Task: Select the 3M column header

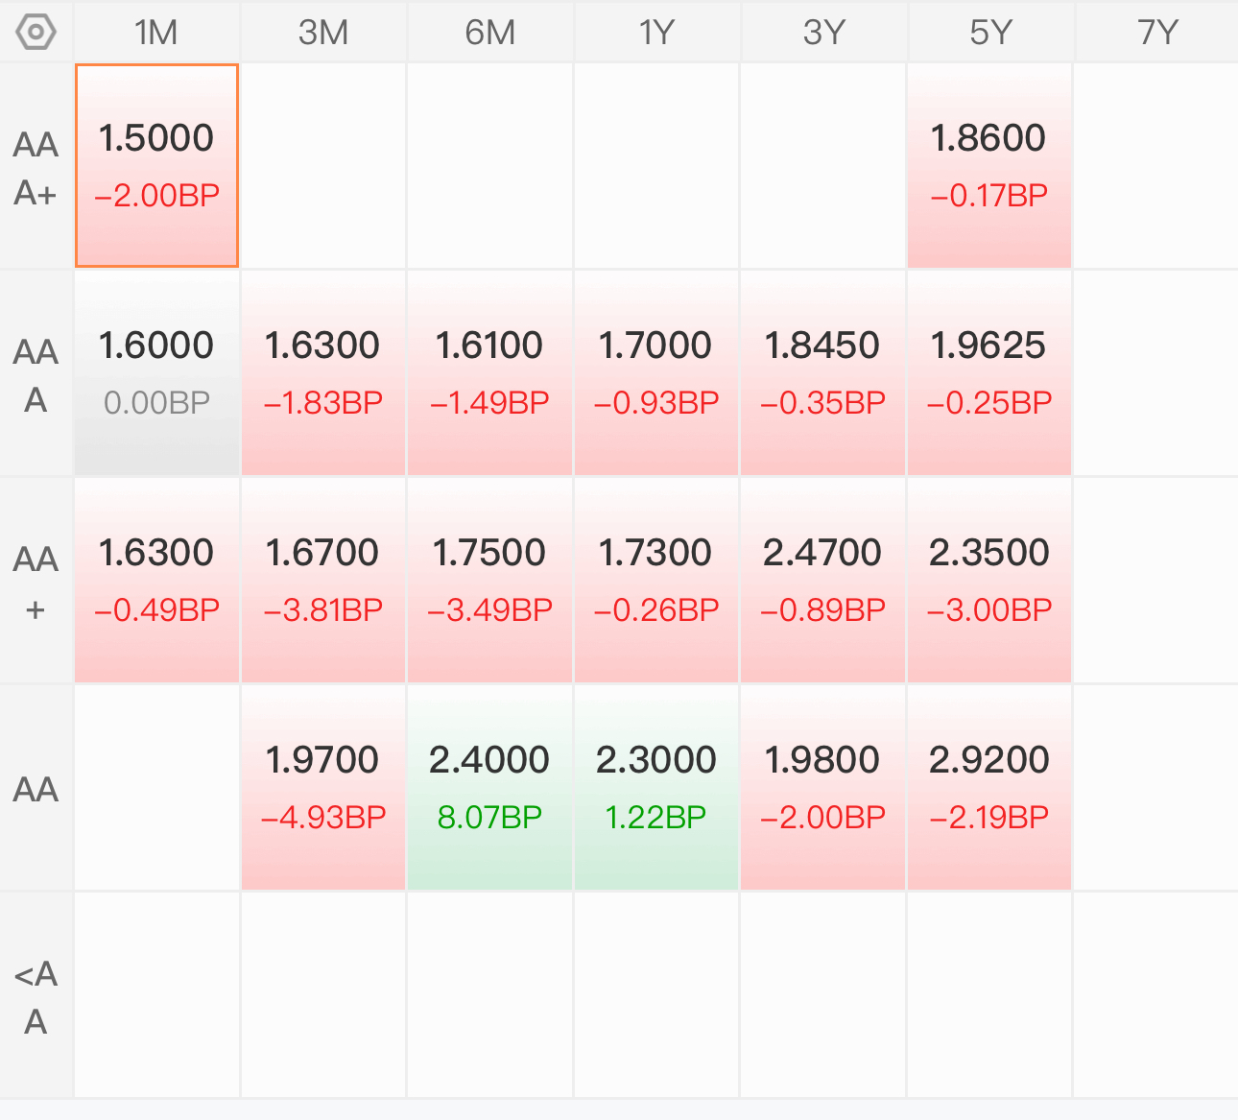Action: click(x=323, y=33)
